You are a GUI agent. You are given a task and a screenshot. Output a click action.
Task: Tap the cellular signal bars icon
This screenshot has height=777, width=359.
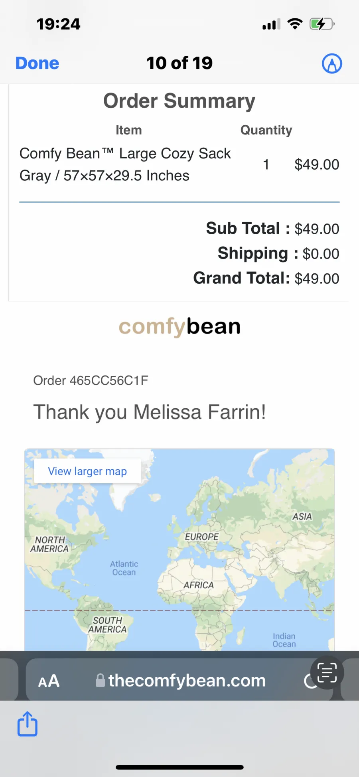[x=271, y=24]
